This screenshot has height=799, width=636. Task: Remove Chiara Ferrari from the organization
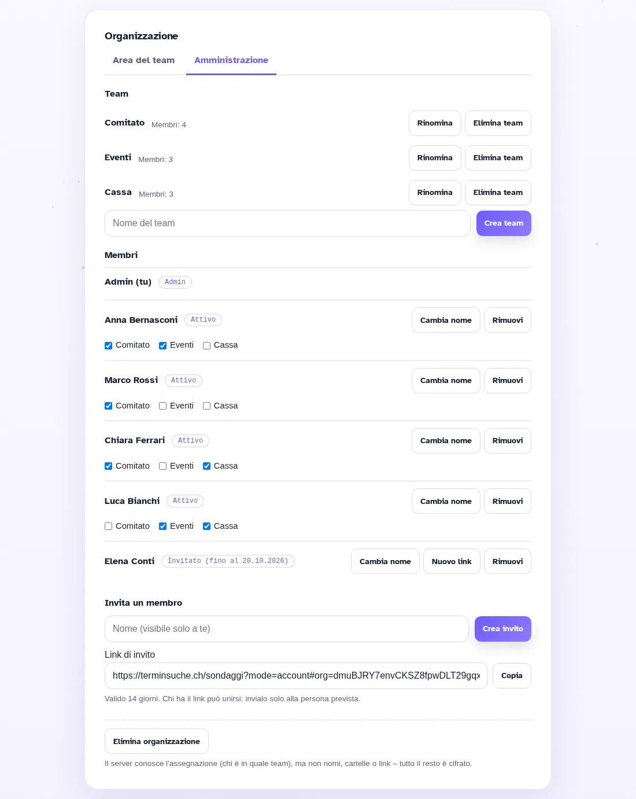click(508, 441)
